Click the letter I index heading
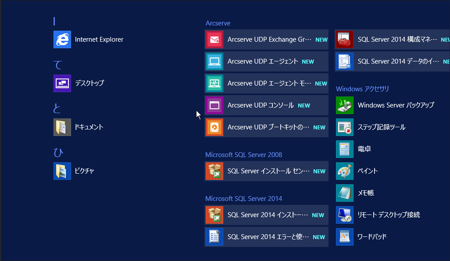 click(54, 21)
